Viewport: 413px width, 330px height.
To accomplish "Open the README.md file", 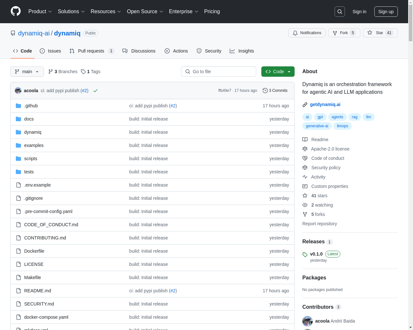I will pos(37,291).
